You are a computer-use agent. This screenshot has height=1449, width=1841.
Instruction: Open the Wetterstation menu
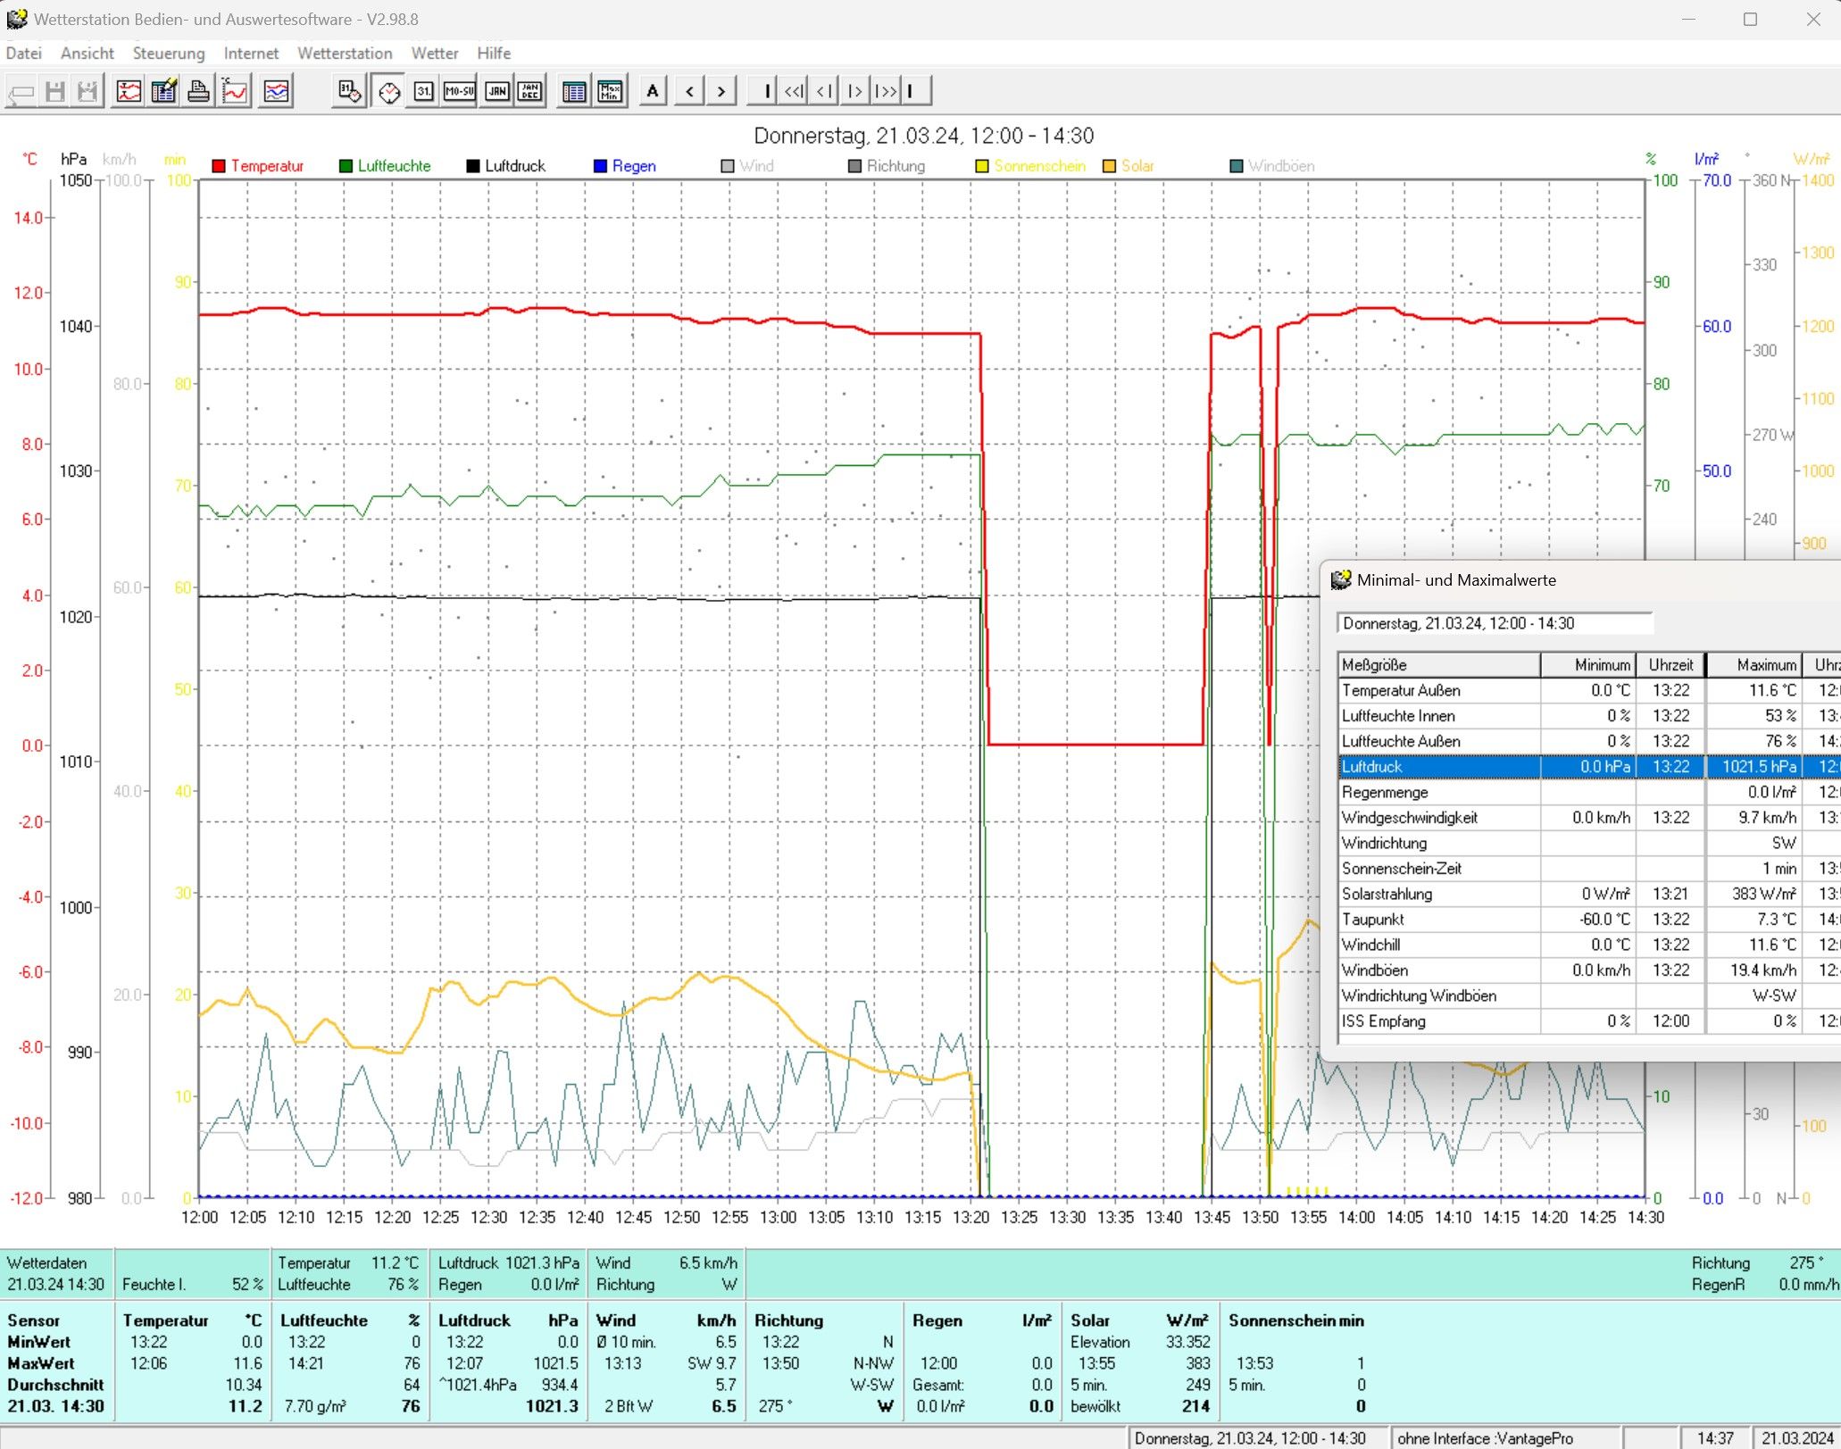(345, 54)
